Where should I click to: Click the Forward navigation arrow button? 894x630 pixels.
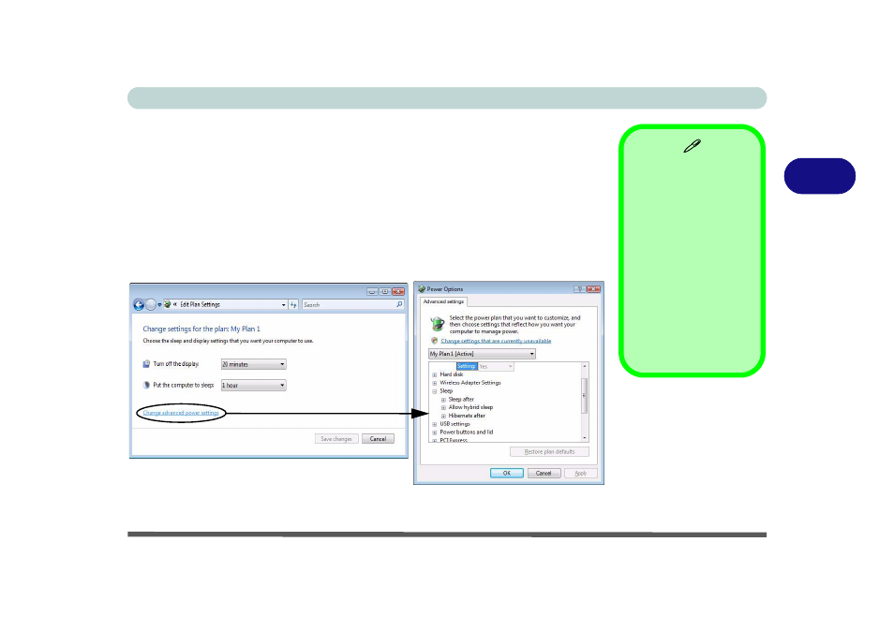[151, 304]
